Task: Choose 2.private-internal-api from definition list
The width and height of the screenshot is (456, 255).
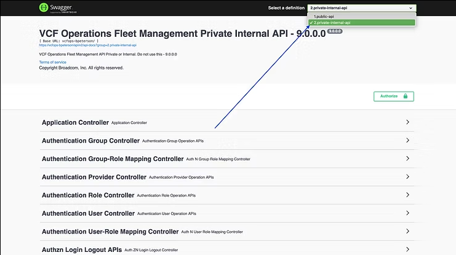Action: click(x=332, y=23)
